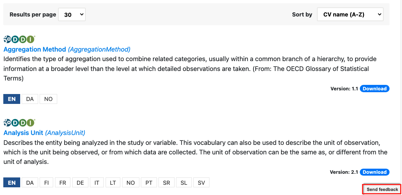
Task: Switch Analysis Unit to SV language
Action: point(201,183)
